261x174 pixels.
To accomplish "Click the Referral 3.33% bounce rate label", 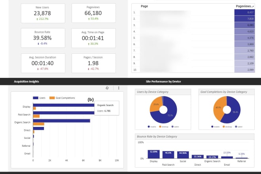I will pyautogui.click(x=242, y=154).
